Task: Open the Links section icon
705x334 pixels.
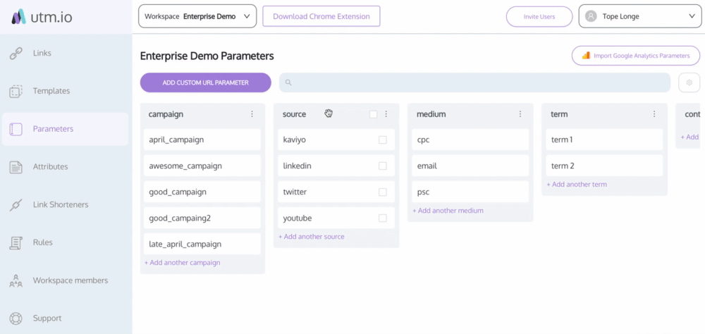Action: pyautogui.click(x=16, y=54)
